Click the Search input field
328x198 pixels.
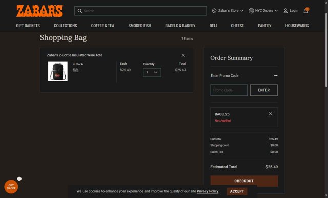[x=140, y=11]
